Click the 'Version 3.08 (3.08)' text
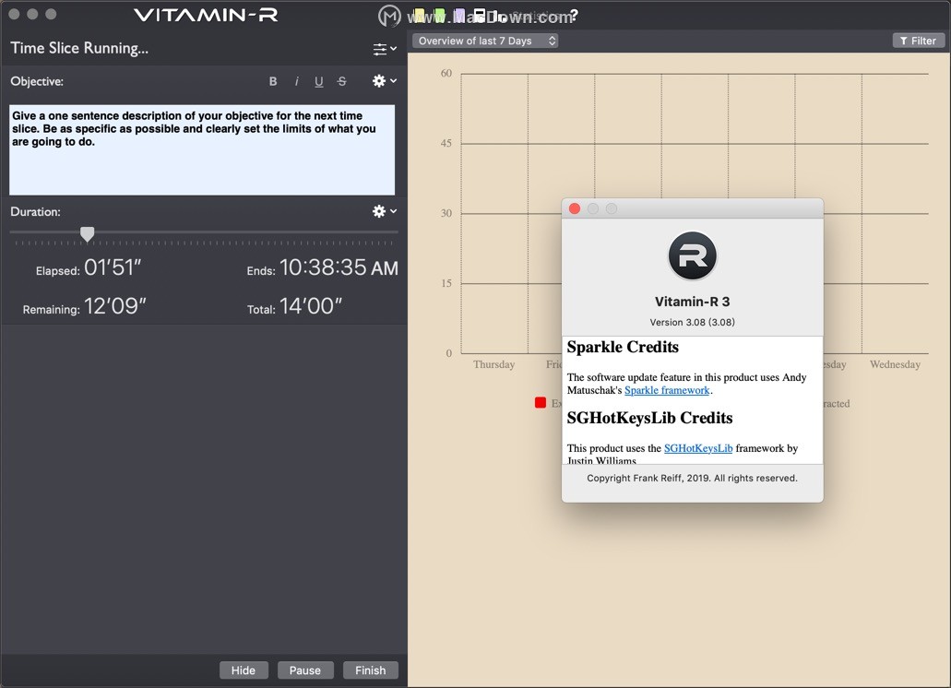This screenshot has width=951, height=688. 692,323
